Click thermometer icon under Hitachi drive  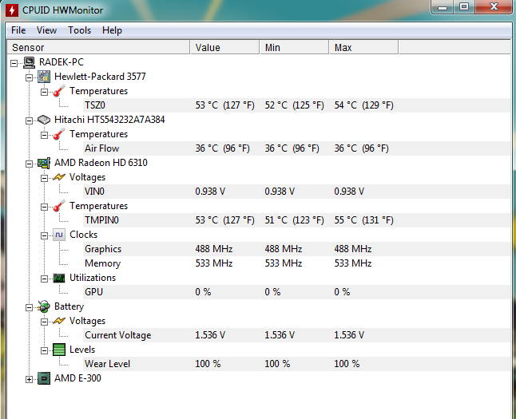pyautogui.click(x=59, y=134)
